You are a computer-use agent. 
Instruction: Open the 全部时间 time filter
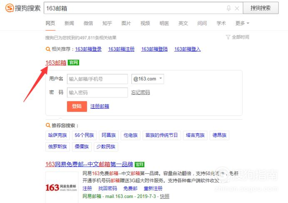click(x=241, y=37)
